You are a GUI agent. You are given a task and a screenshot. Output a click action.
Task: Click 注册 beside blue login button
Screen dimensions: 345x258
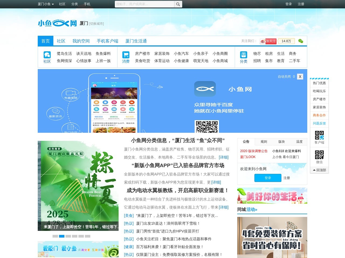287,178
